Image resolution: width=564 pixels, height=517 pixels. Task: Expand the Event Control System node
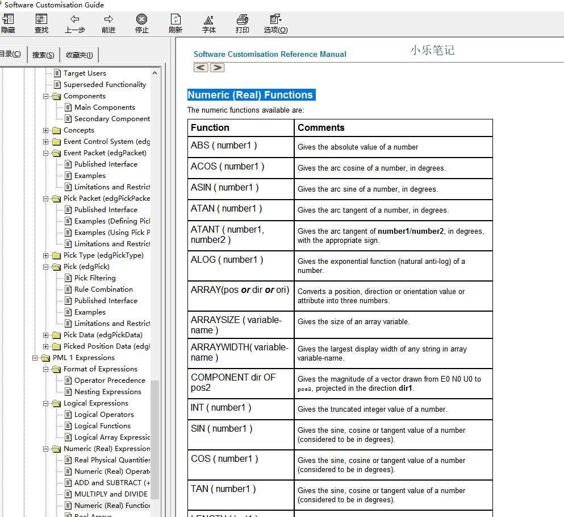(45, 142)
